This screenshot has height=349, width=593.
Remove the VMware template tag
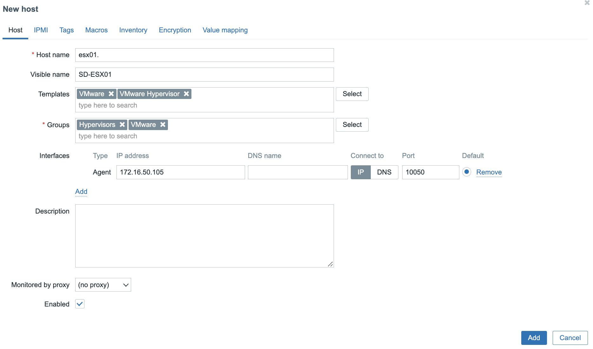tap(111, 94)
